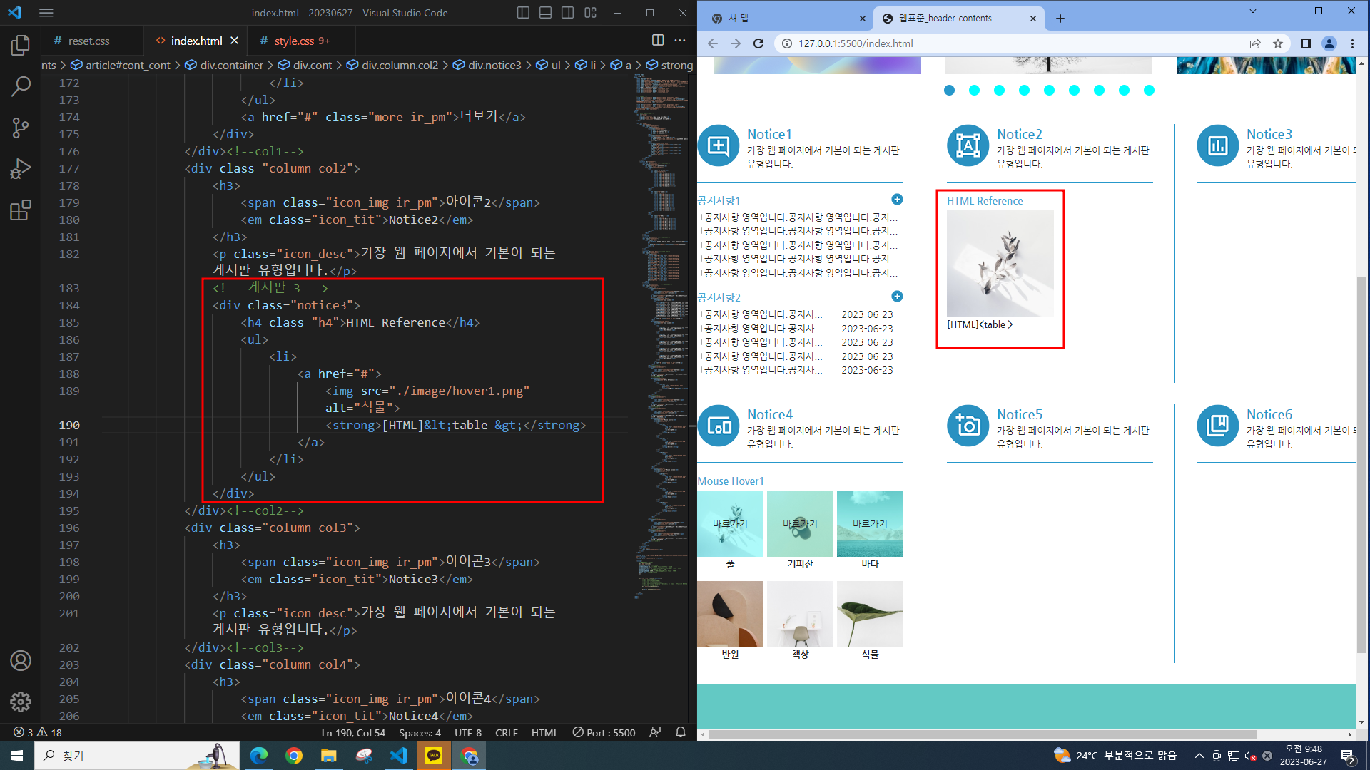Click the 커피잔 hover thumbnail image

tap(800, 524)
